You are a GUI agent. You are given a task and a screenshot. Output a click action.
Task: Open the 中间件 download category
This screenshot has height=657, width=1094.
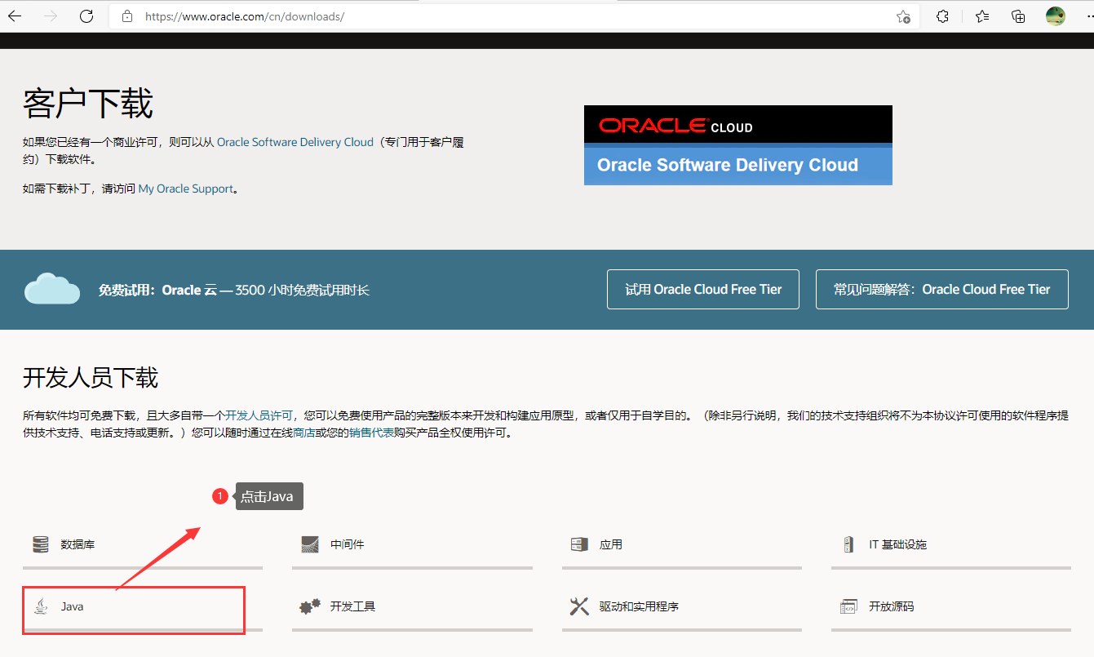[x=412, y=545]
